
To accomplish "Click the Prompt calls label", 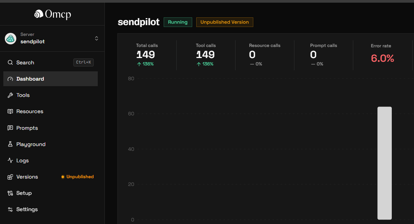I will pos(323,45).
